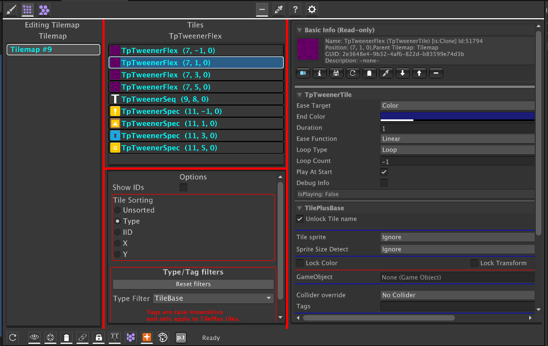Select TpTweenerFlex (7, -1, 0) tile

click(196, 51)
